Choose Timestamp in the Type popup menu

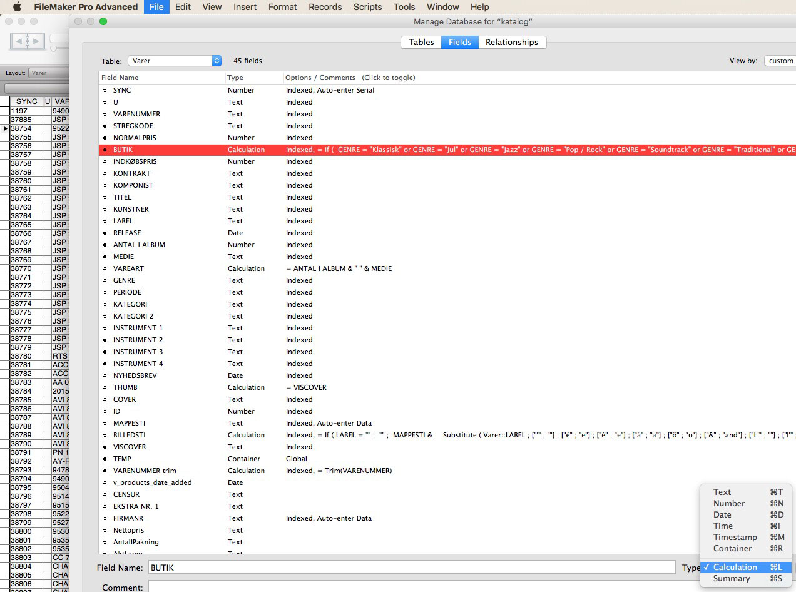745,537
